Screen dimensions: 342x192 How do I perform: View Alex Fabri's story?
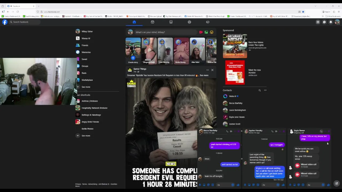pos(197,51)
